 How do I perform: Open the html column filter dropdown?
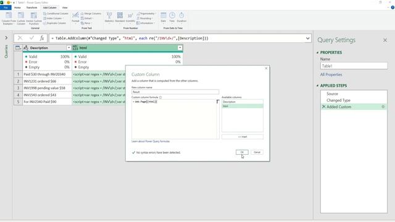click(x=180, y=48)
